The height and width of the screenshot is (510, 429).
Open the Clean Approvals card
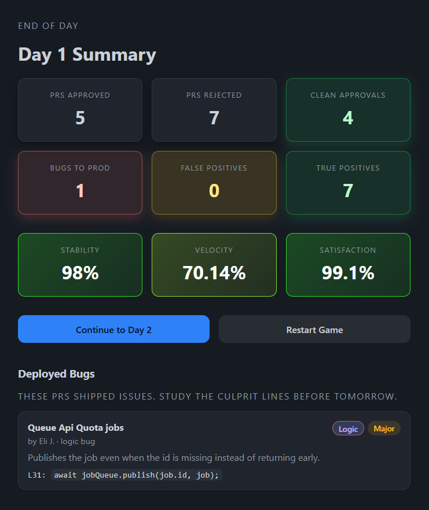[x=347, y=110]
